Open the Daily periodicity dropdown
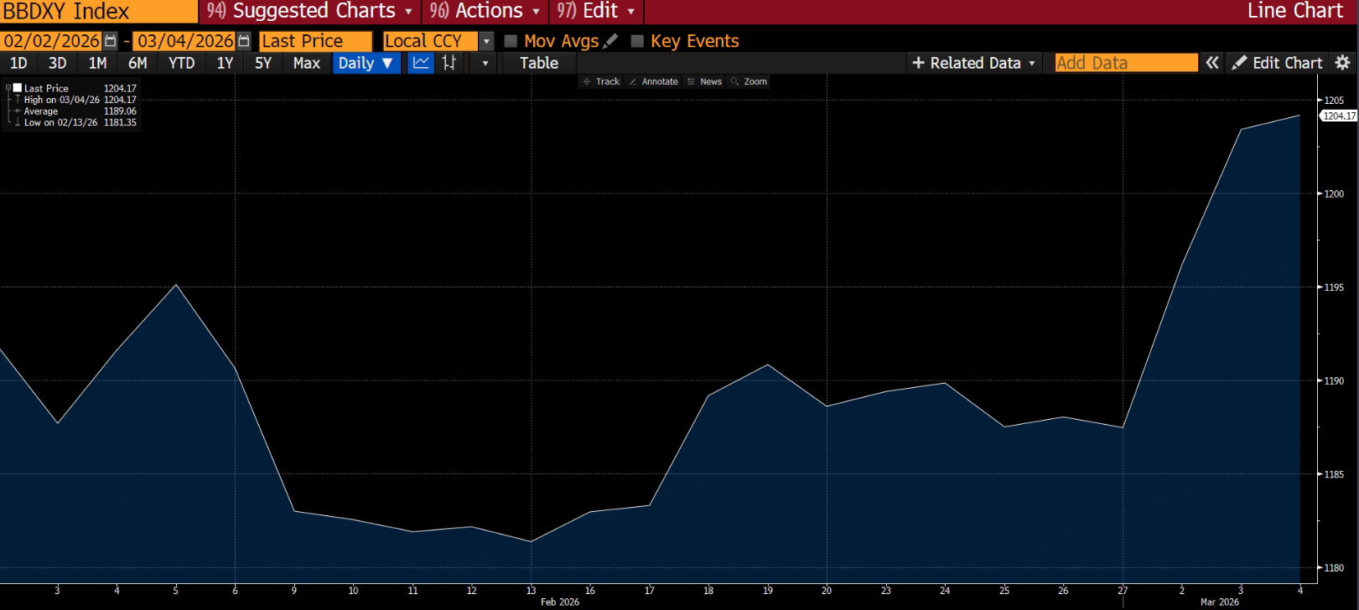 point(366,63)
